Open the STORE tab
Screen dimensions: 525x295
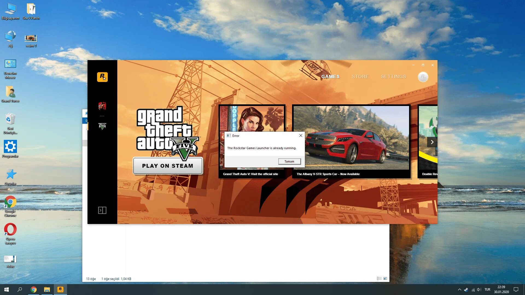click(360, 77)
